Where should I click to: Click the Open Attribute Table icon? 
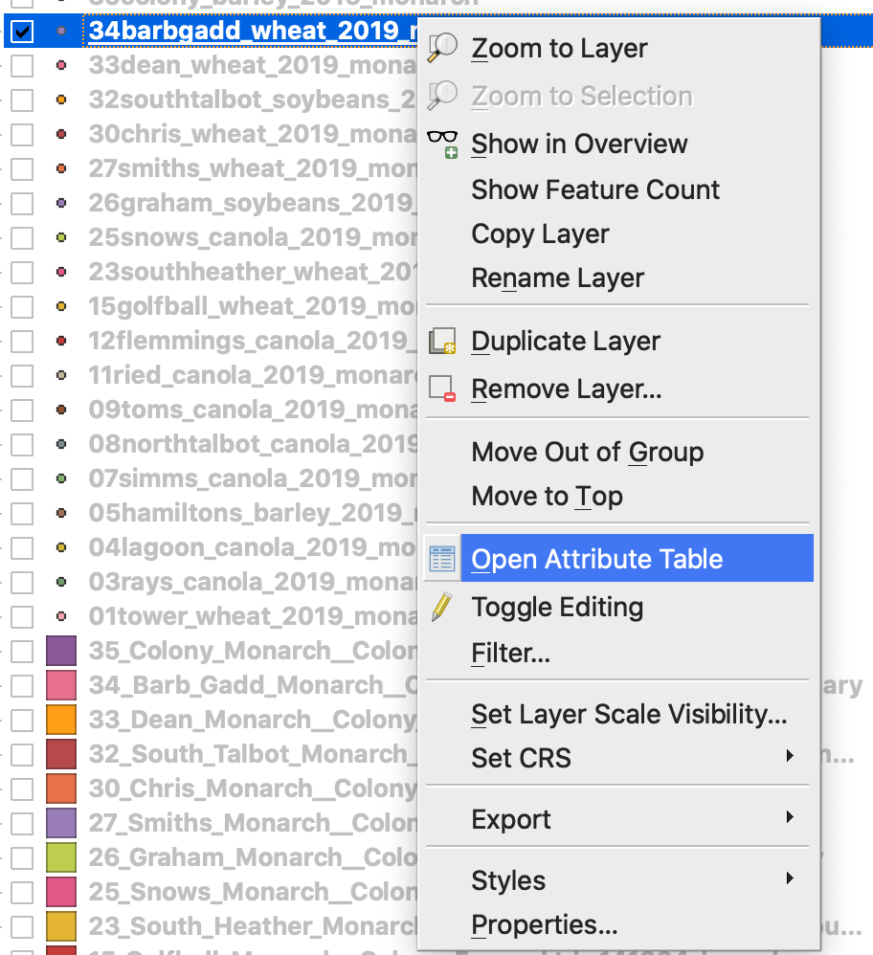point(442,559)
